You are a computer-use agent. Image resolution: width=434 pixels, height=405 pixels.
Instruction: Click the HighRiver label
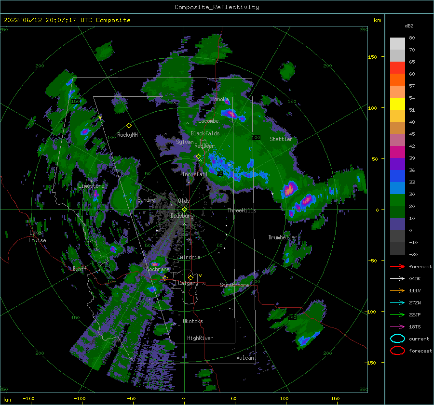(x=200, y=338)
